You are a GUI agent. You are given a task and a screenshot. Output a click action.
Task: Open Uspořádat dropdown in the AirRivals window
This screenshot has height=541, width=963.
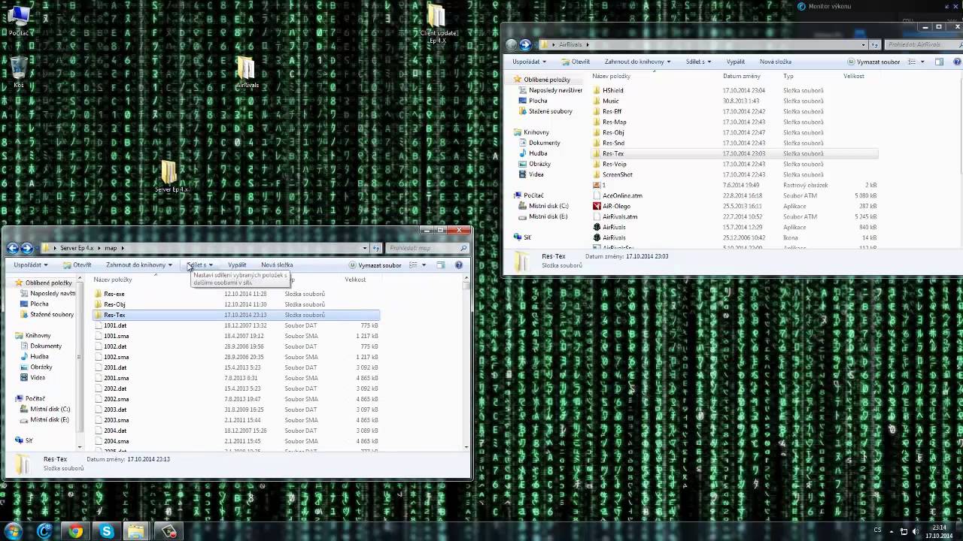point(530,62)
